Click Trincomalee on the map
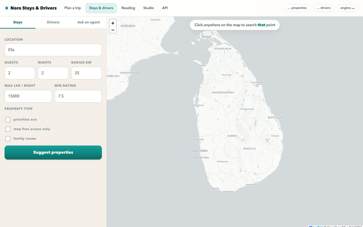The image size is (363, 227). pos(257,82)
